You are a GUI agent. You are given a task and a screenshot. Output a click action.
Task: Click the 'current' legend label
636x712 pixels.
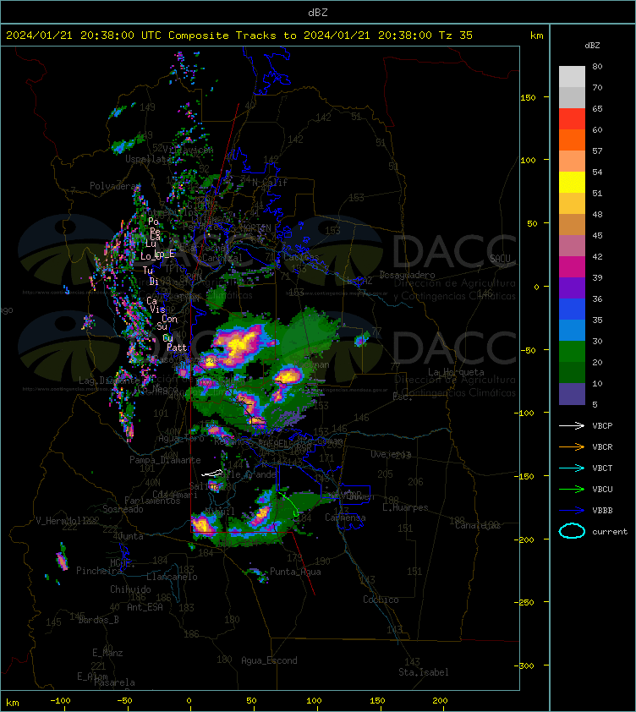(x=610, y=531)
